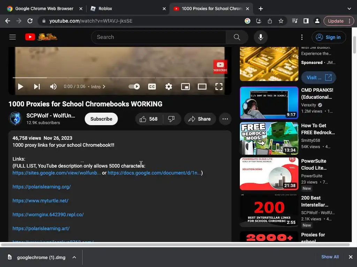Image resolution: width=357 pixels, height=267 pixels.
Task: Reload the current page
Action: click(x=30, y=21)
